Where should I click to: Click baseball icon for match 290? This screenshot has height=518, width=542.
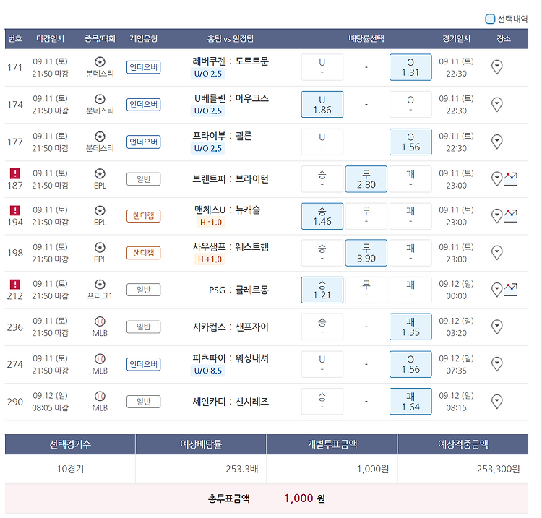[x=100, y=396]
